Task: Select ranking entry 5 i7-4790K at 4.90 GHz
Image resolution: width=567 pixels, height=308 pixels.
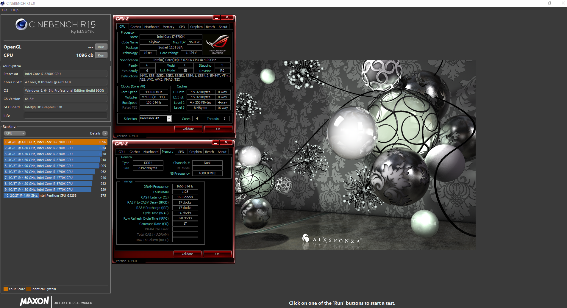Action: [x=55, y=166]
